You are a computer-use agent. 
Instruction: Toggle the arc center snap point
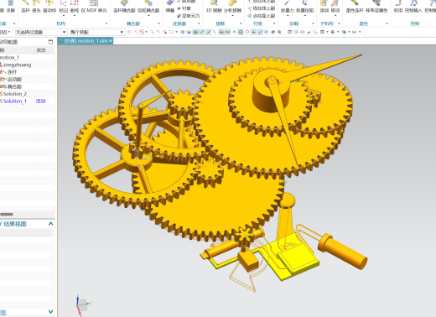pyautogui.click(x=241, y=32)
